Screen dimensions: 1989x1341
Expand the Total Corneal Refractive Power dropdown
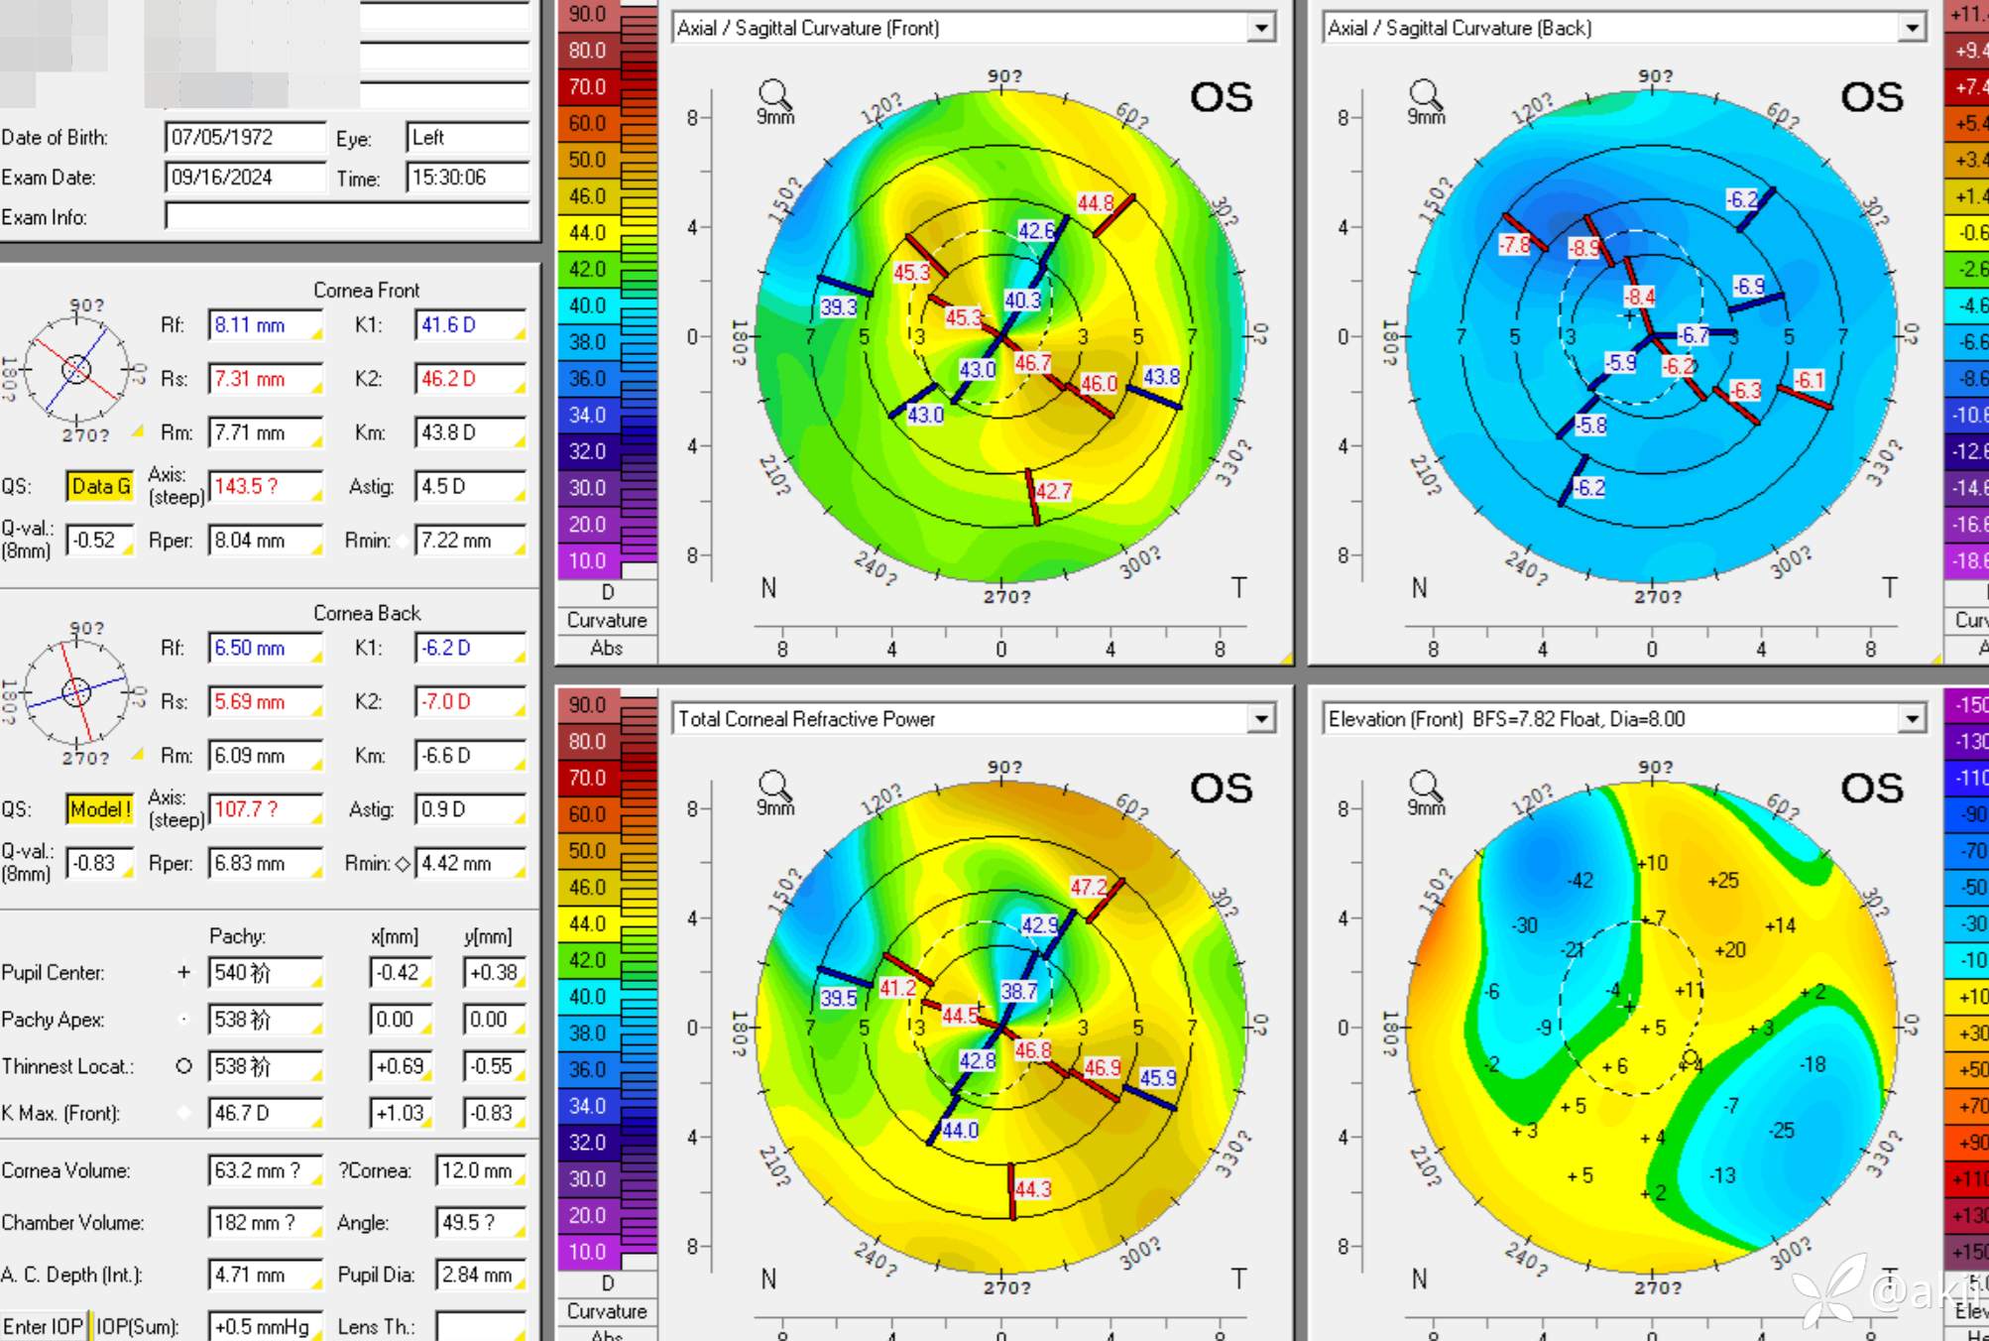(x=1260, y=719)
